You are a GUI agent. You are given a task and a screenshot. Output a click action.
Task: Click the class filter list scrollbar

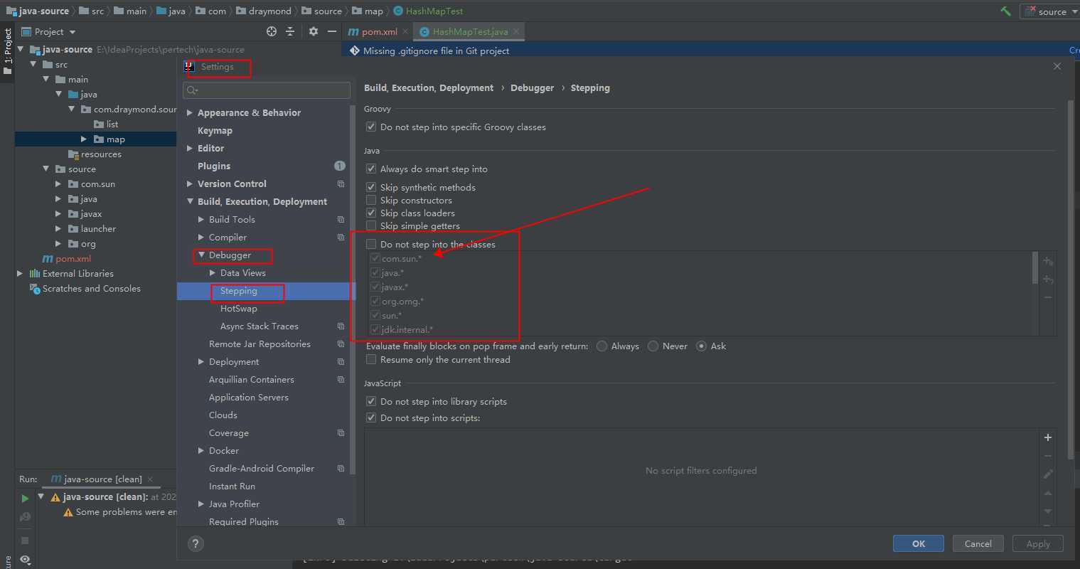tap(1035, 268)
